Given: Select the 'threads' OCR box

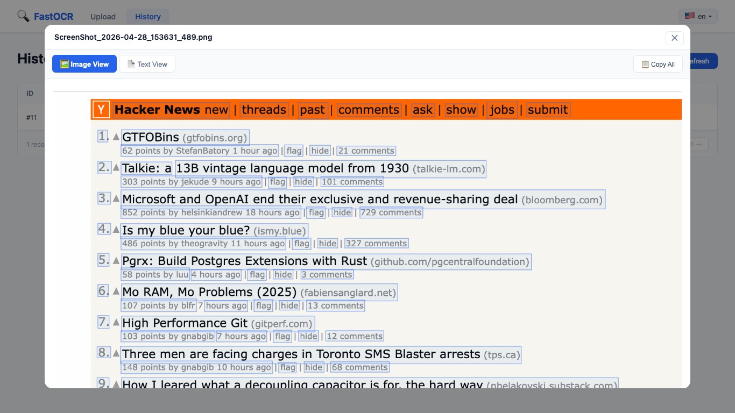Looking at the screenshot, I should (x=264, y=110).
